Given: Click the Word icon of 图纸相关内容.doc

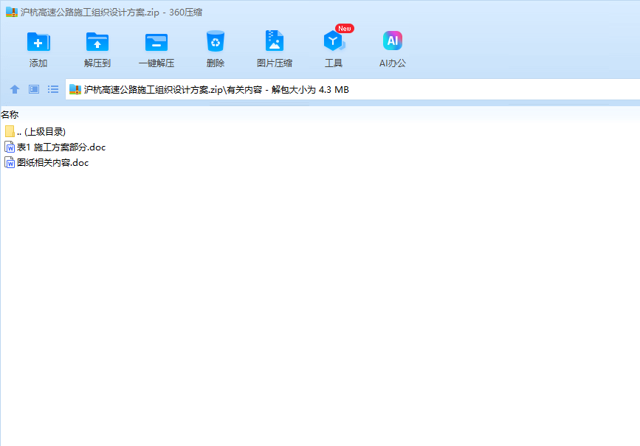Looking at the screenshot, I should click(10, 162).
